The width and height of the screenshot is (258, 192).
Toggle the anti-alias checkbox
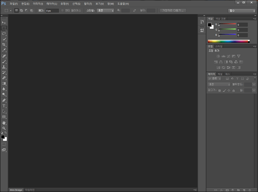pos(62,11)
